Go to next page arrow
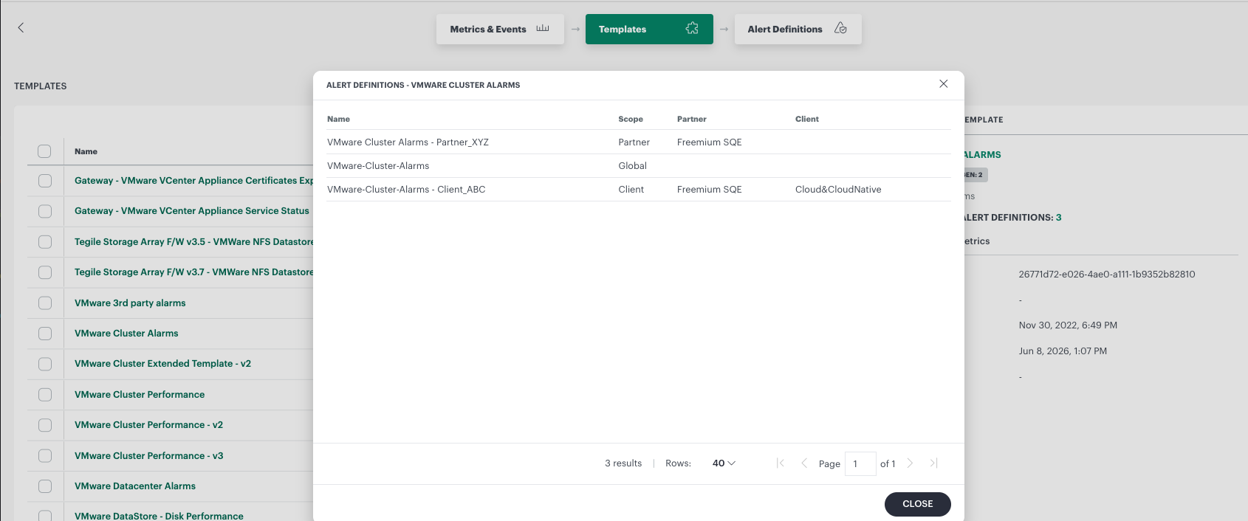This screenshot has width=1248, height=521. point(910,463)
